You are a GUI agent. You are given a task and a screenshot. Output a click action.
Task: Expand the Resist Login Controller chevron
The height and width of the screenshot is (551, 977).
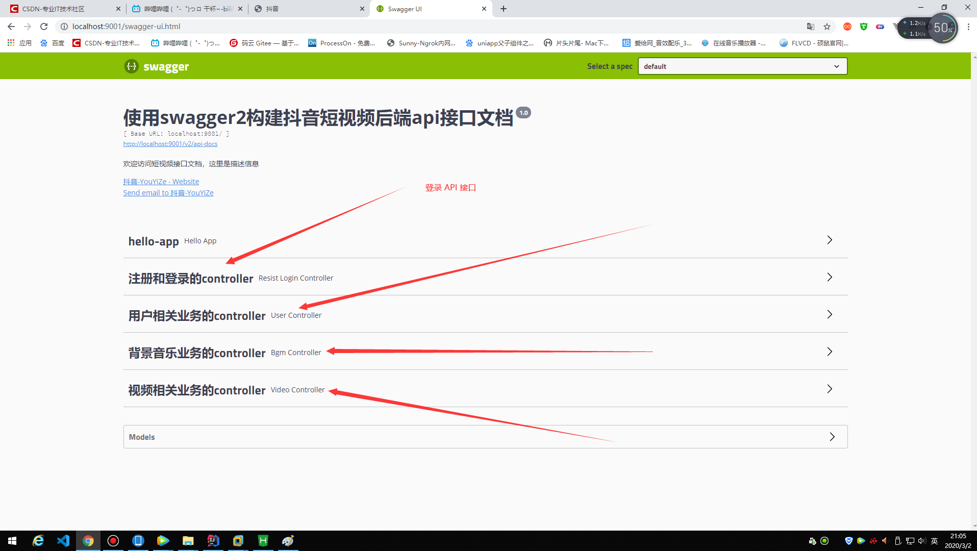point(830,277)
